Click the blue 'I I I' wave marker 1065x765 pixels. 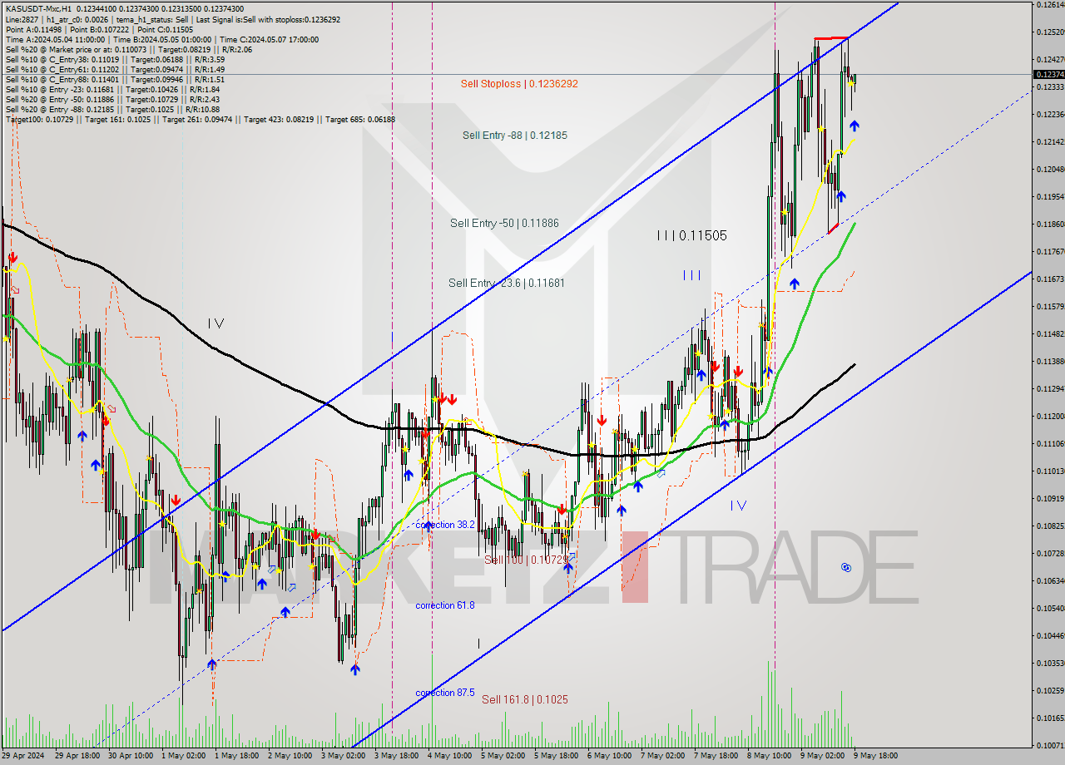(691, 275)
